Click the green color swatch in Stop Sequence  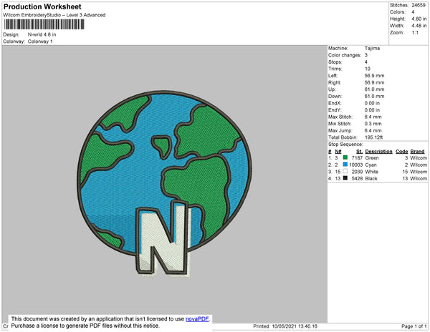[x=345, y=157]
